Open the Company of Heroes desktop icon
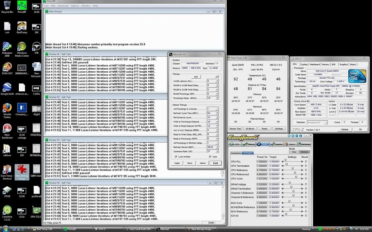Screen dimensions: 372x232 pyautogui.click(x=22, y=109)
